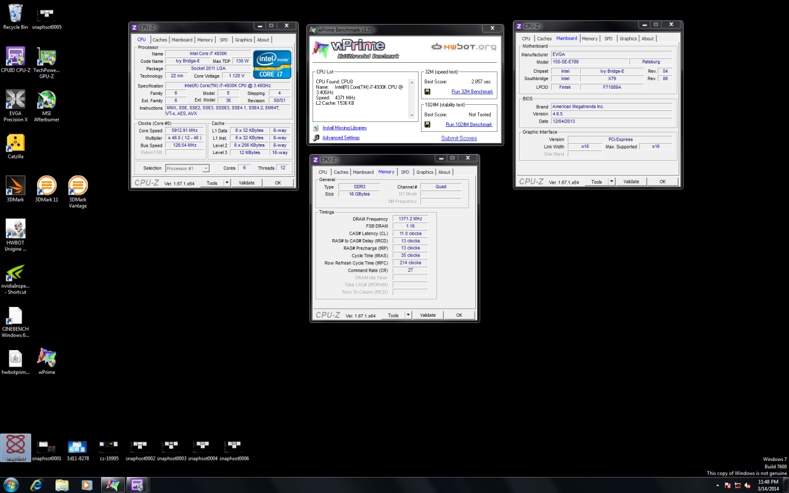Open Graphics tab in Mainboard CPU-Z window
This screenshot has width=789, height=493.
click(x=628, y=39)
